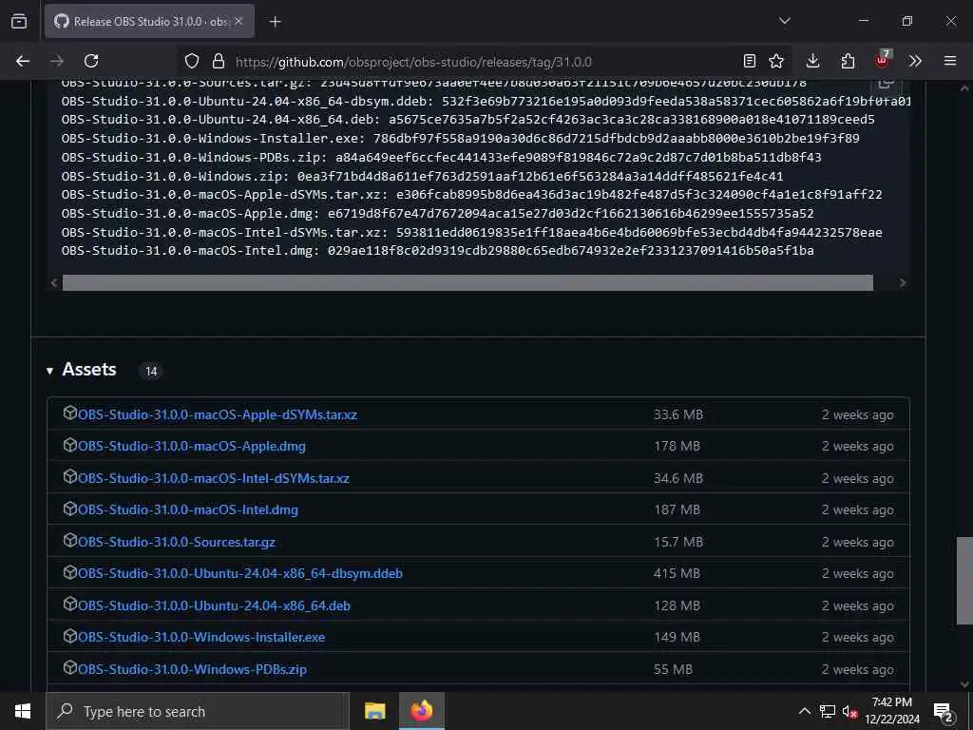Click the checksums scroll right arrow
Screen dimensions: 973x730
coord(903,283)
